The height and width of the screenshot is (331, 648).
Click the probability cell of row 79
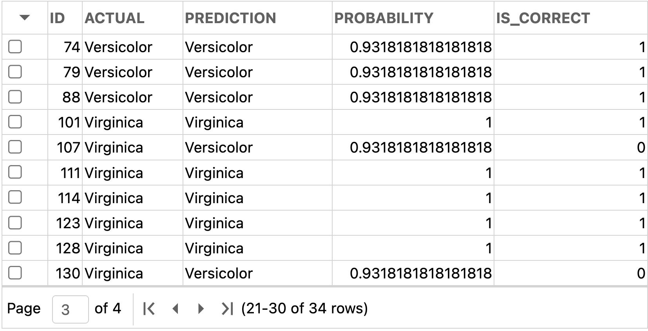(x=413, y=72)
